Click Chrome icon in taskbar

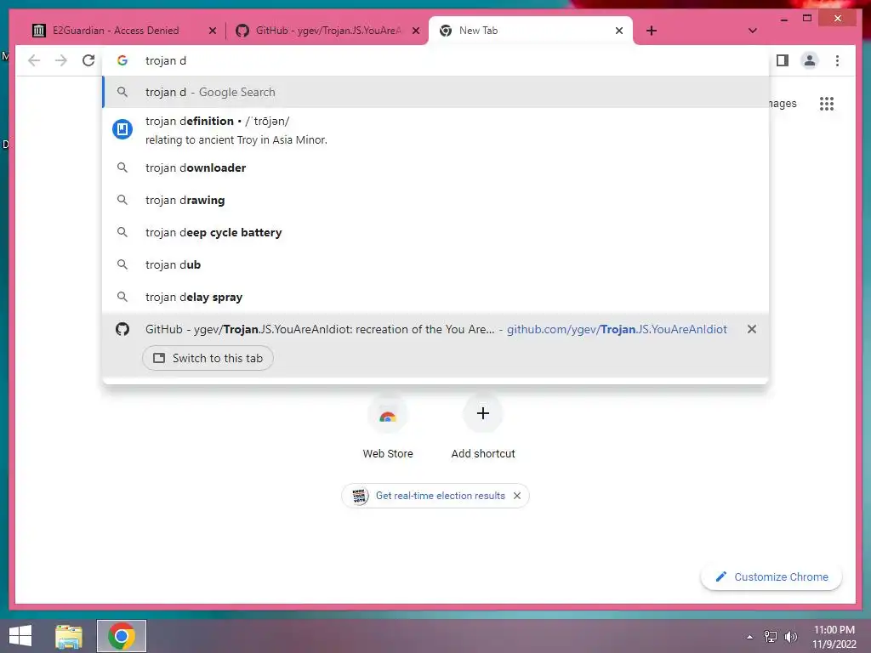tap(122, 636)
